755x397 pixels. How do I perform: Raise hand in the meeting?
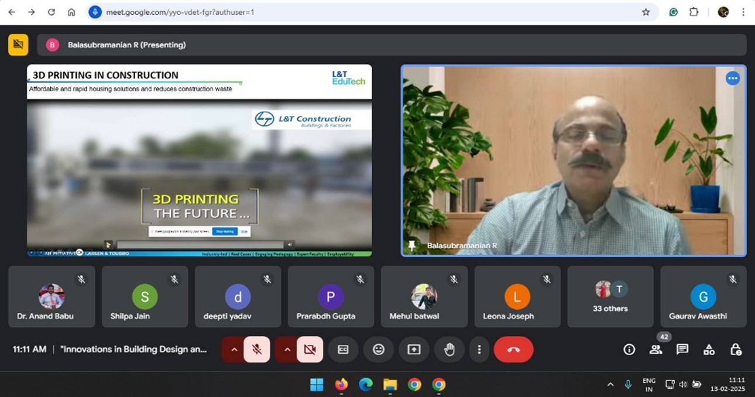(x=449, y=350)
